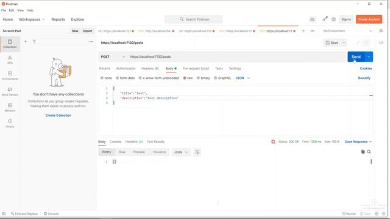390x219 pixels.
Task: Click the sync cloud icon in header
Action: (x=312, y=19)
